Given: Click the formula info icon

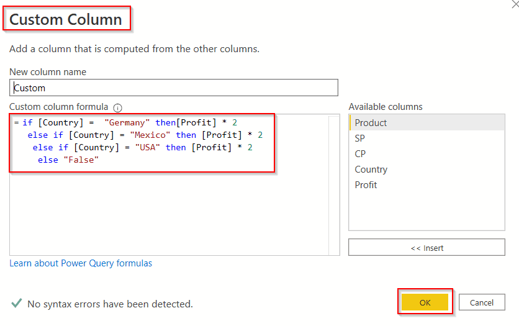Looking at the screenshot, I should point(117,108).
